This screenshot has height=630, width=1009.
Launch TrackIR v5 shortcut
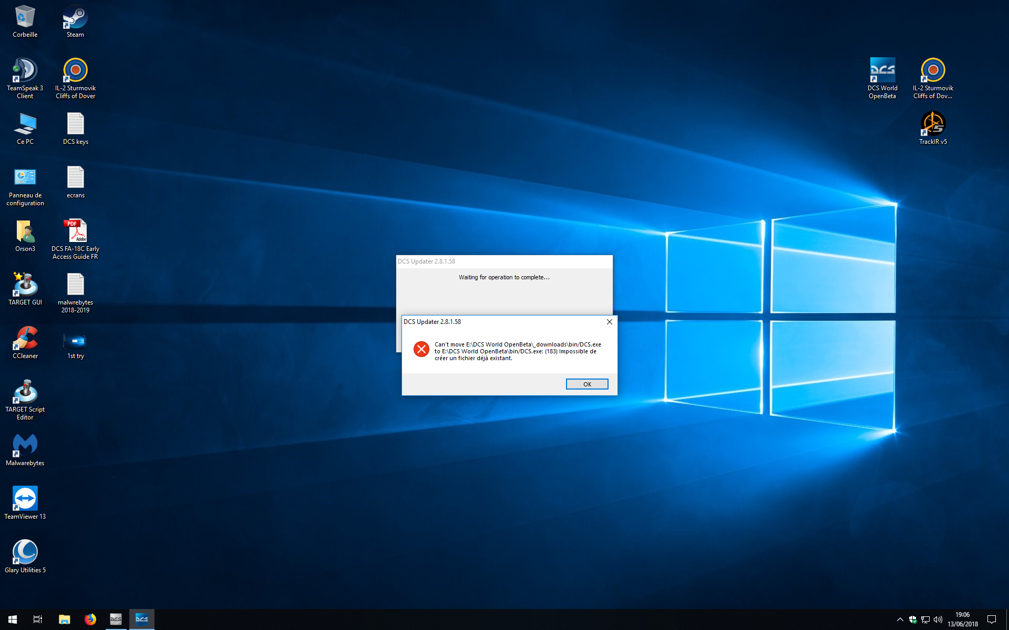click(933, 129)
